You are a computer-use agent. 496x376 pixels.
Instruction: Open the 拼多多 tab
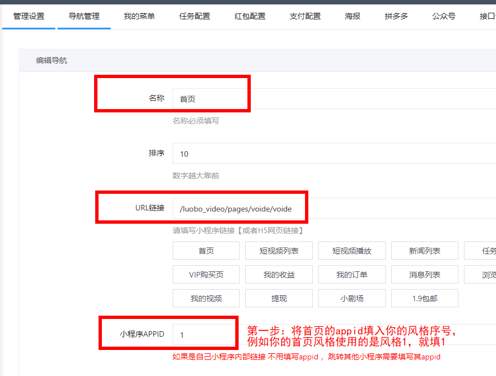(x=396, y=16)
